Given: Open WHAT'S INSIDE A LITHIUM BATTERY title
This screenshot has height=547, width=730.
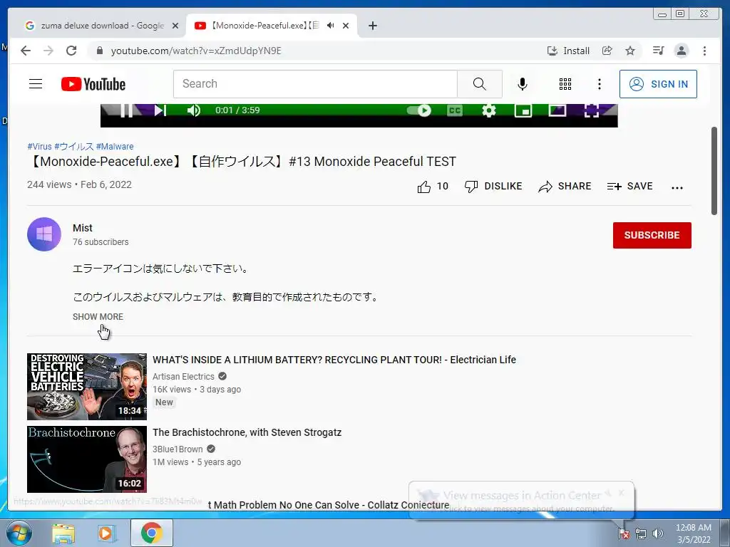Looking at the screenshot, I should 334,360.
